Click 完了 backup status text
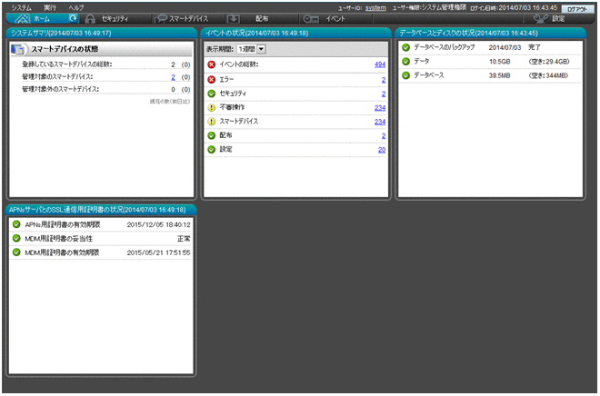The image size is (600, 396). pyautogui.click(x=535, y=47)
